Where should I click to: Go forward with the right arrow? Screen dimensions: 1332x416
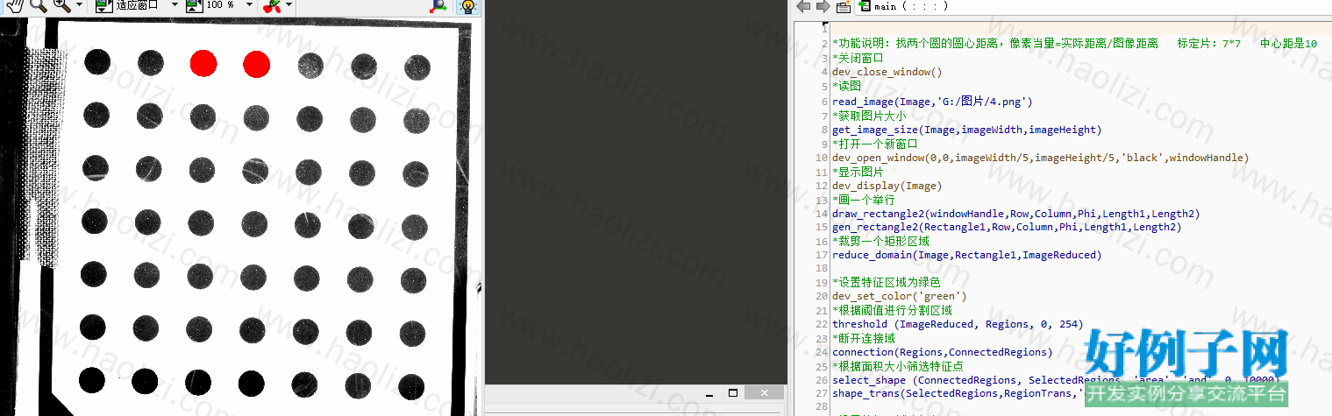click(x=823, y=6)
